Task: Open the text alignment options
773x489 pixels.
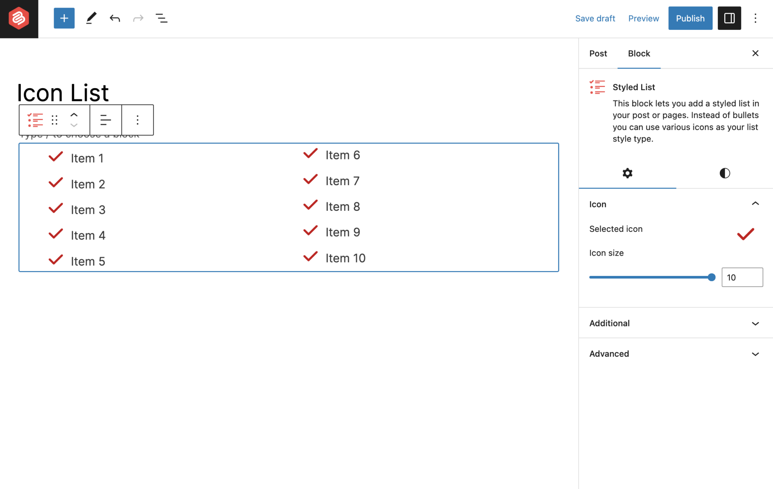Action: pyautogui.click(x=106, y=120)
